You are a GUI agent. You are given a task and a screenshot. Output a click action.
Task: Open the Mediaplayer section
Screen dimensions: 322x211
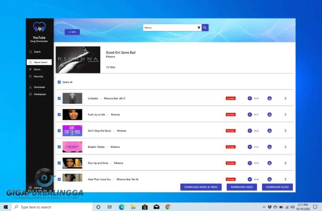(40, 94)
